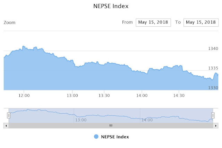
Task: Click the left scroll arrow of navigator
Action: (6, 126)
